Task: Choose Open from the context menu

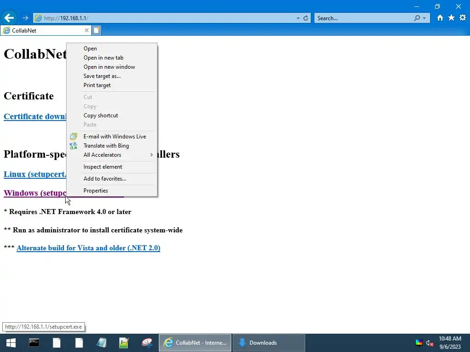Action: pyautogui.click(x=112, y=49)
